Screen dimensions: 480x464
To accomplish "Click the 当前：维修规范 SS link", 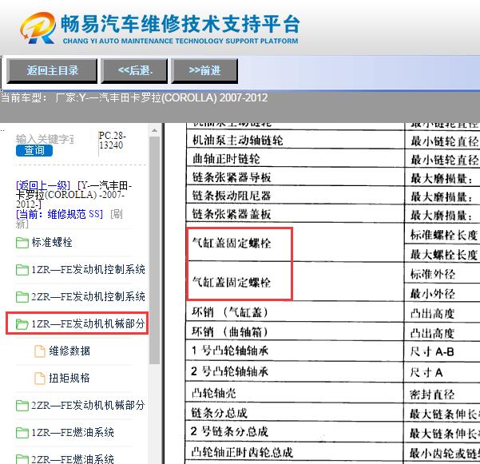I will (x=59, y=214).
